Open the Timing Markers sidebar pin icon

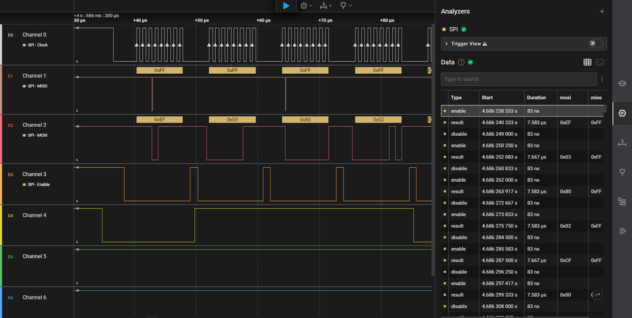623,172
